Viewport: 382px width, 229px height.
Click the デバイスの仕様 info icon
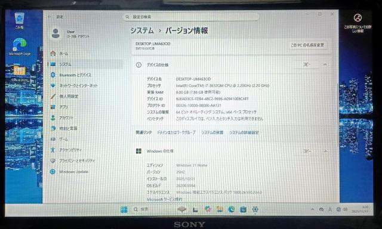pyautogui.click(x=138, y=65)
